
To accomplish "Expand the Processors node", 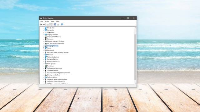I will click(43, 66).
